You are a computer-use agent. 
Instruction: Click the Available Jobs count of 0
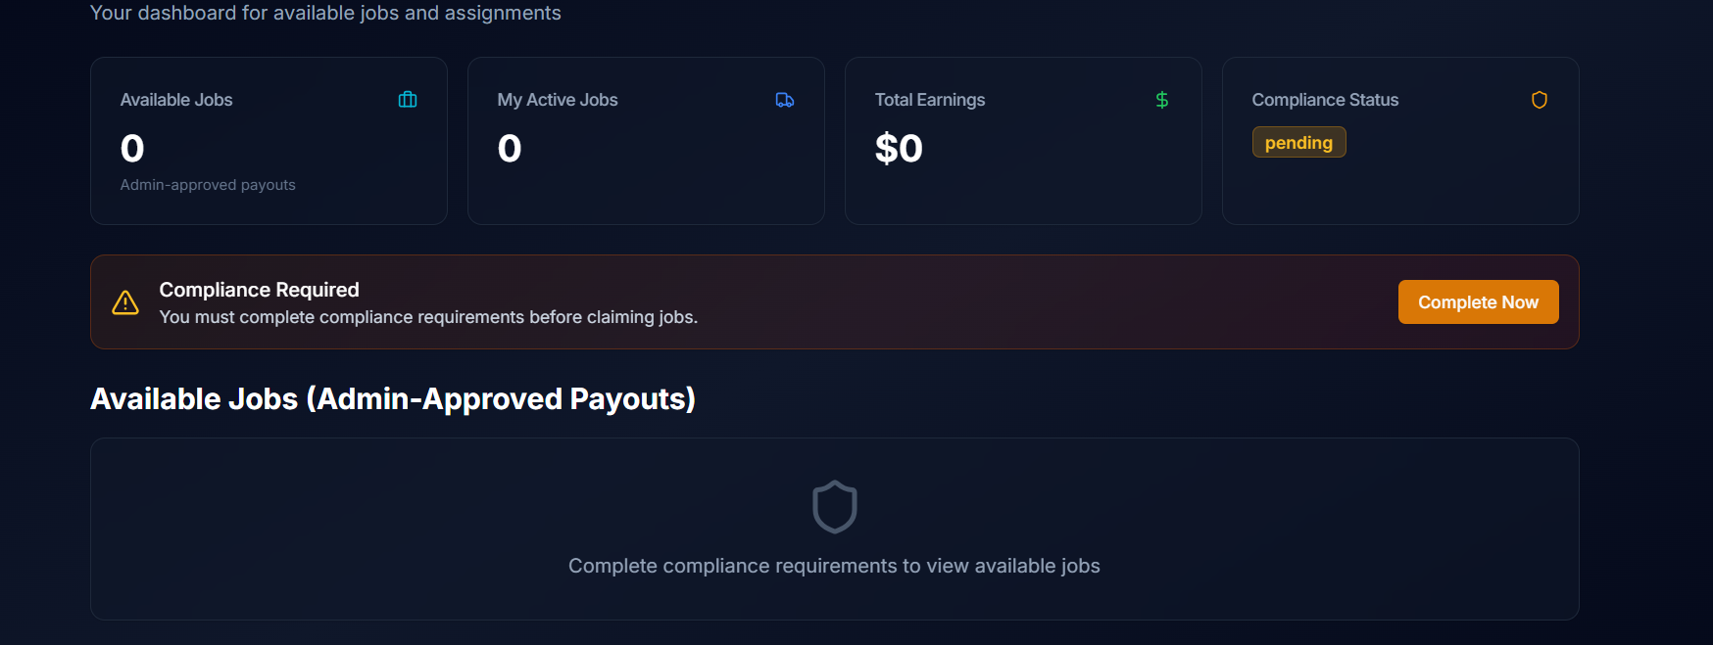click(x=132, y=149)
